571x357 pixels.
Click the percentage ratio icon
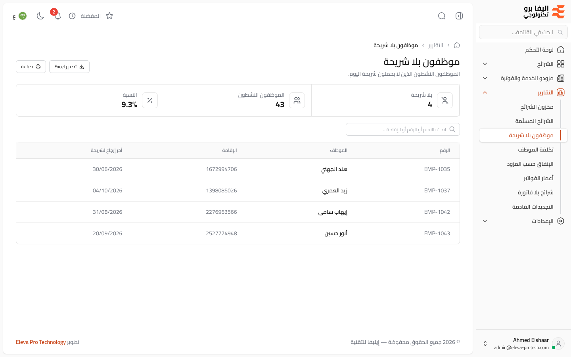point(150,100)
